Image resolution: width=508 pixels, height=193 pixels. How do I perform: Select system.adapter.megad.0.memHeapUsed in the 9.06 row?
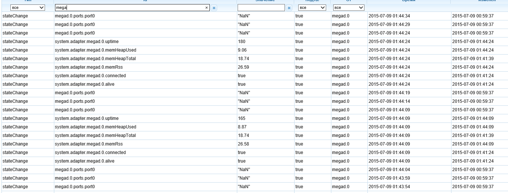[x=96, y=50]
